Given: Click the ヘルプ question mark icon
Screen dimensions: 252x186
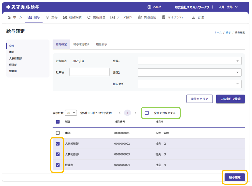Looking at the screenshot, I should click(x=149, y=7).
